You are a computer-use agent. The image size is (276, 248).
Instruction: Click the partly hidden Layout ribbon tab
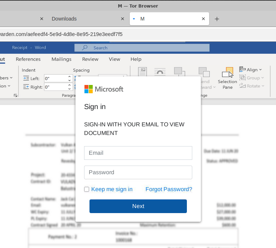tap(3, 59)
